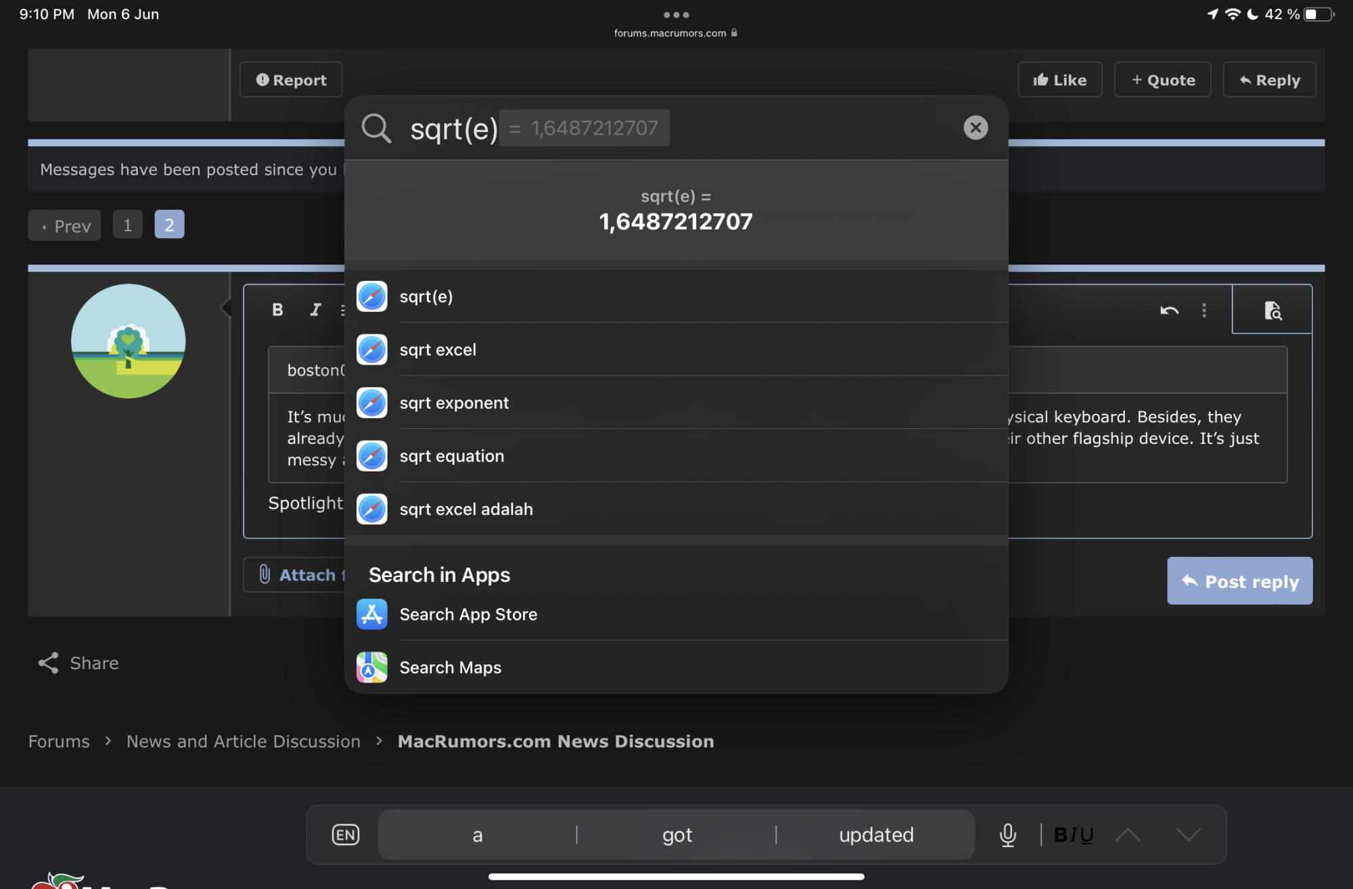This screenshot has height=889, width=1353.
Task: Go to previous page with Prev
Action: point(65,225)
